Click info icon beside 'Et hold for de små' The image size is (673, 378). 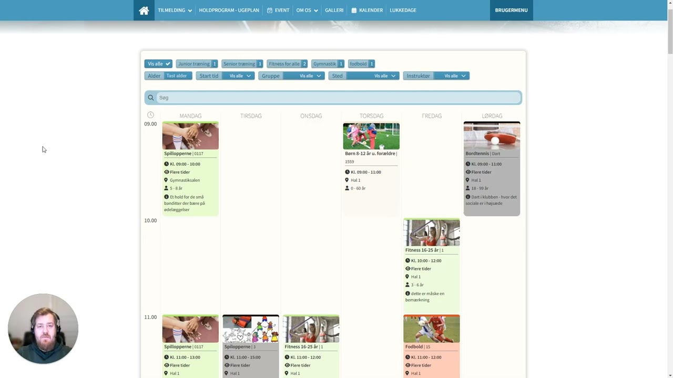point(167,197)
